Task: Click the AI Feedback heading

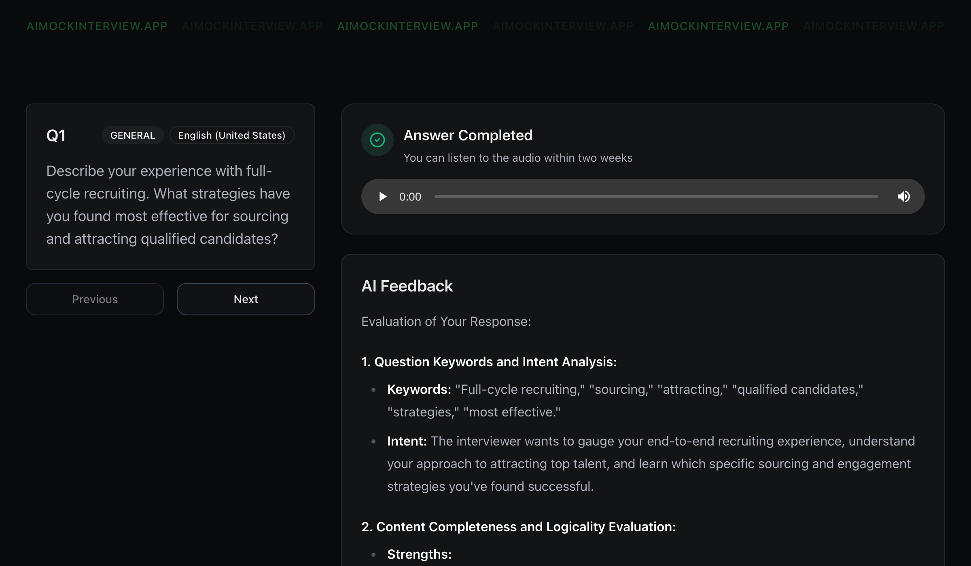Action: tap(407, 286)
